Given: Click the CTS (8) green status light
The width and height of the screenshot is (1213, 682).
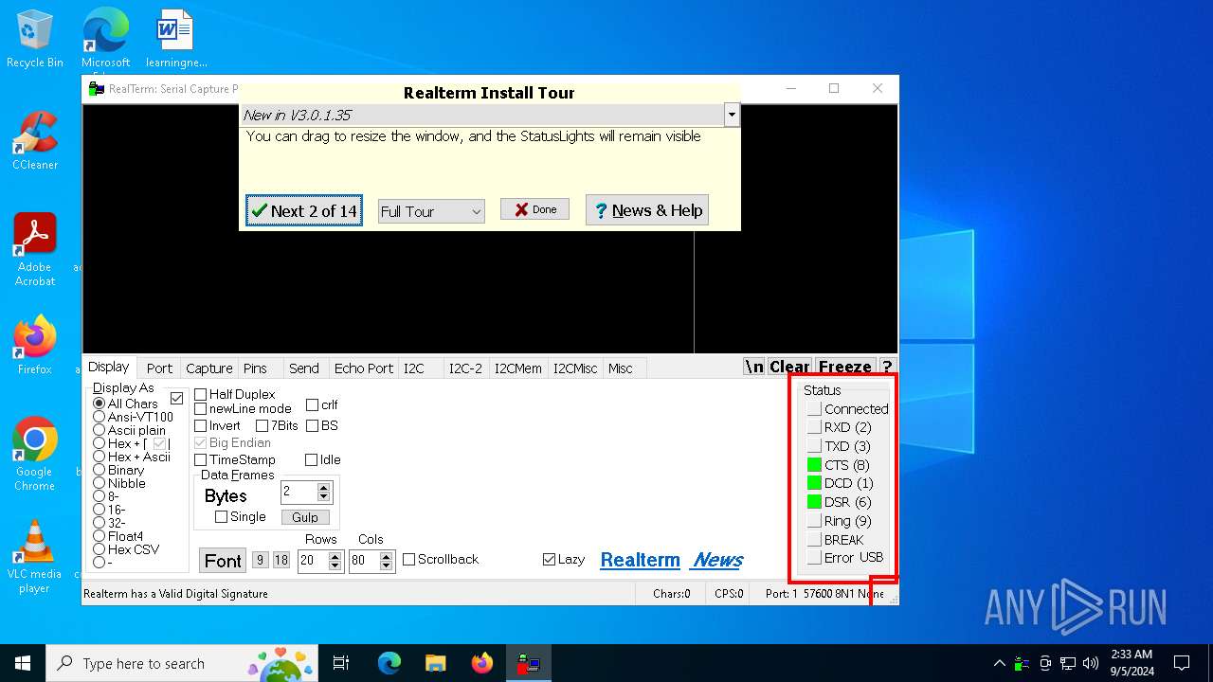Looking at the screenshot, I should (814, 465).
